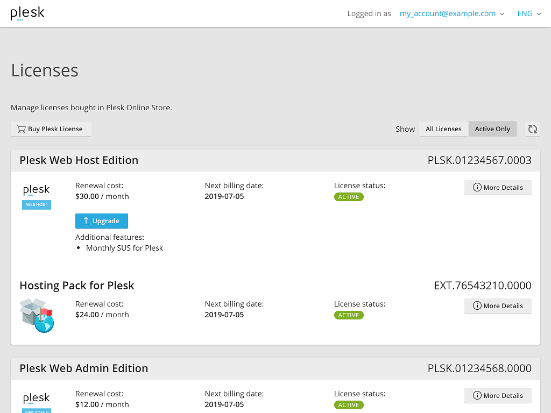Click the upload arrow icon on Upgrade
The image size is (551, 413).
[86, 221]
